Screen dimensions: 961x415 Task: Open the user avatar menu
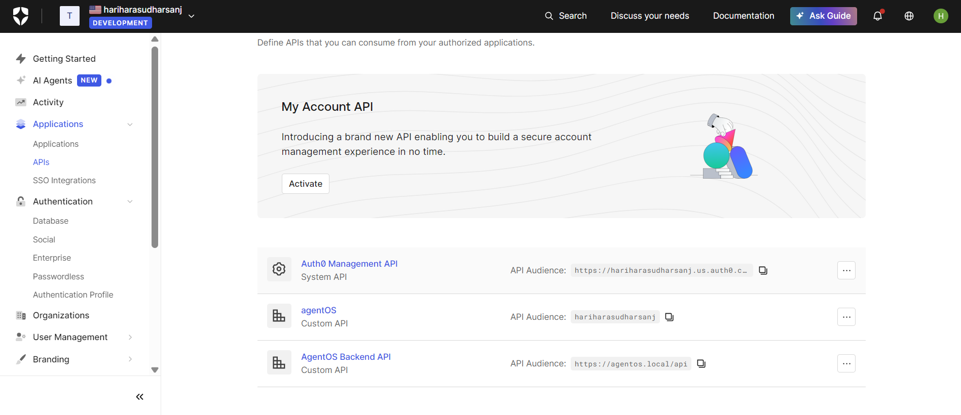(940, 16)
